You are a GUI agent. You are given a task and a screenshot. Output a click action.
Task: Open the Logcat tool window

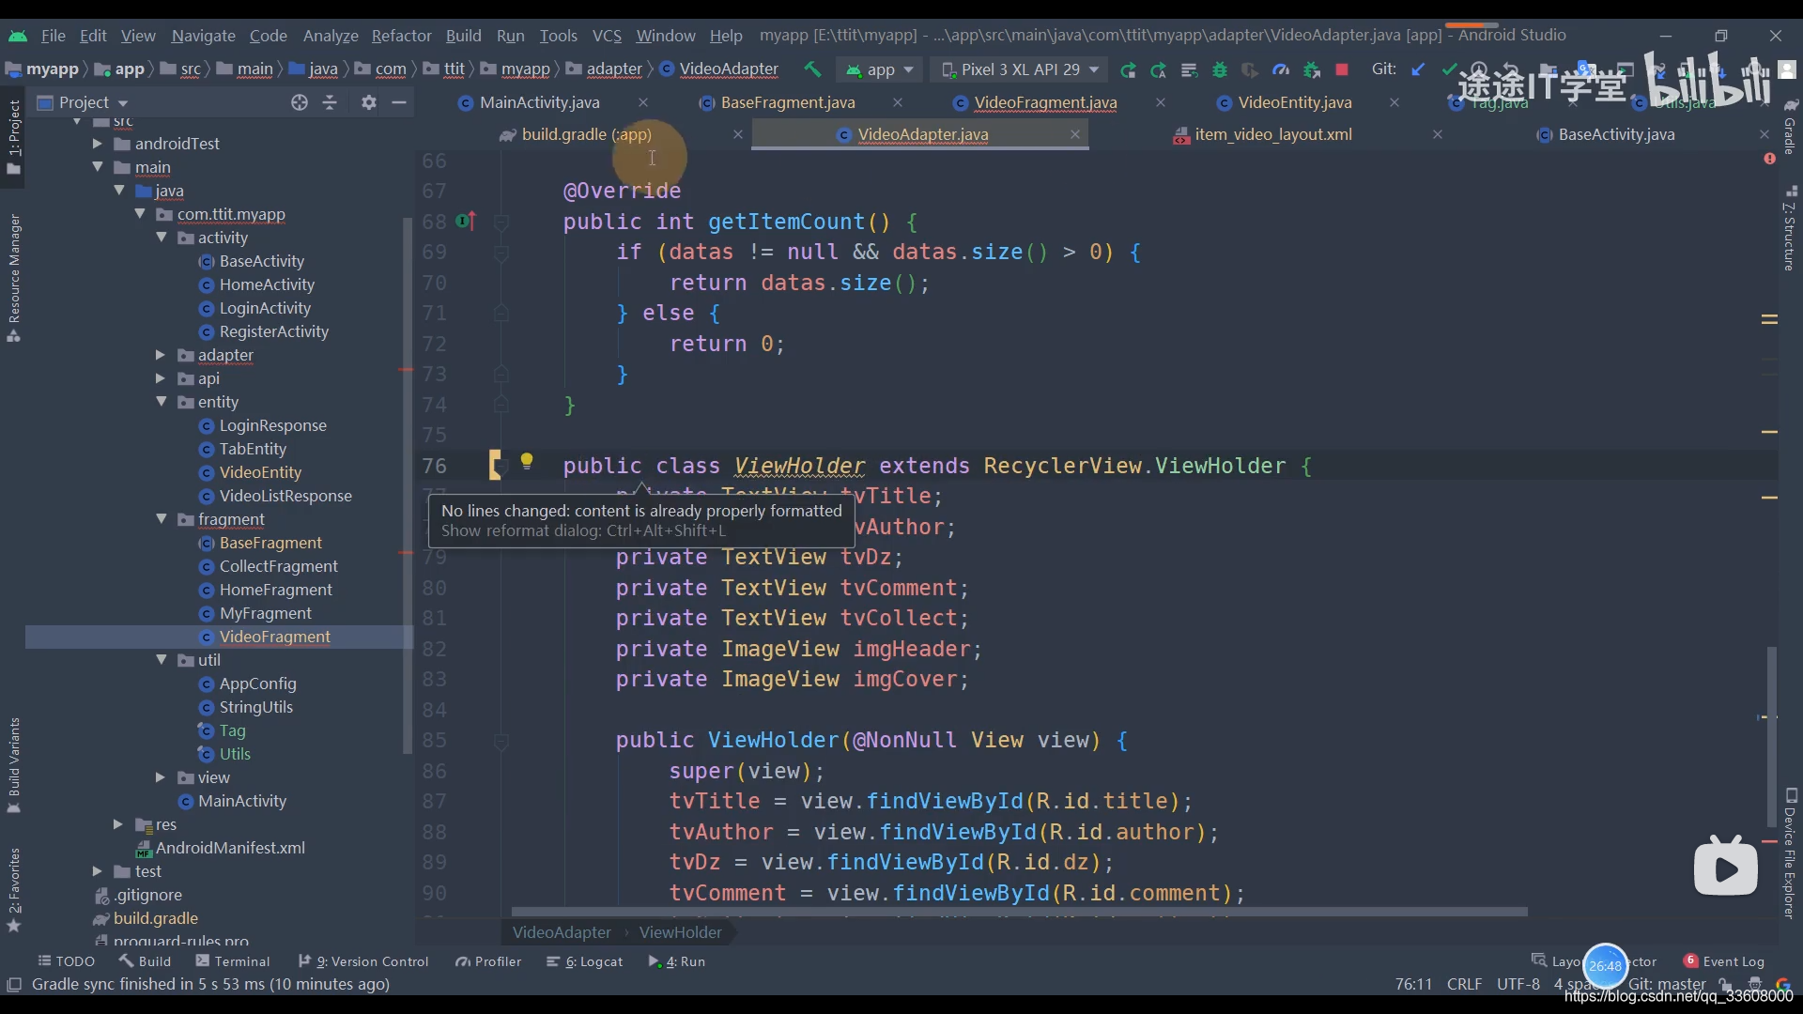pos(585,961)
